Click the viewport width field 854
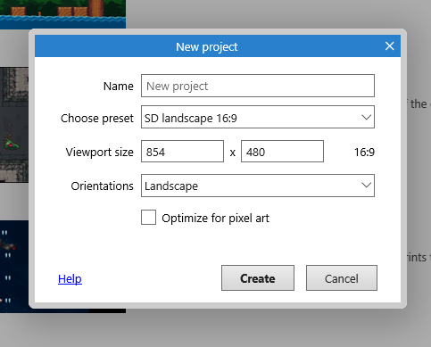 [182, 152]
